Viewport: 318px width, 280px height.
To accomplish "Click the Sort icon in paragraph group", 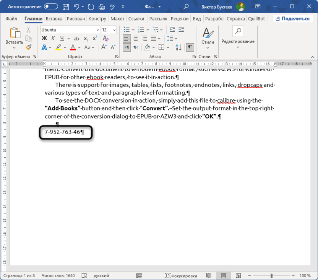I will point(178,47).
